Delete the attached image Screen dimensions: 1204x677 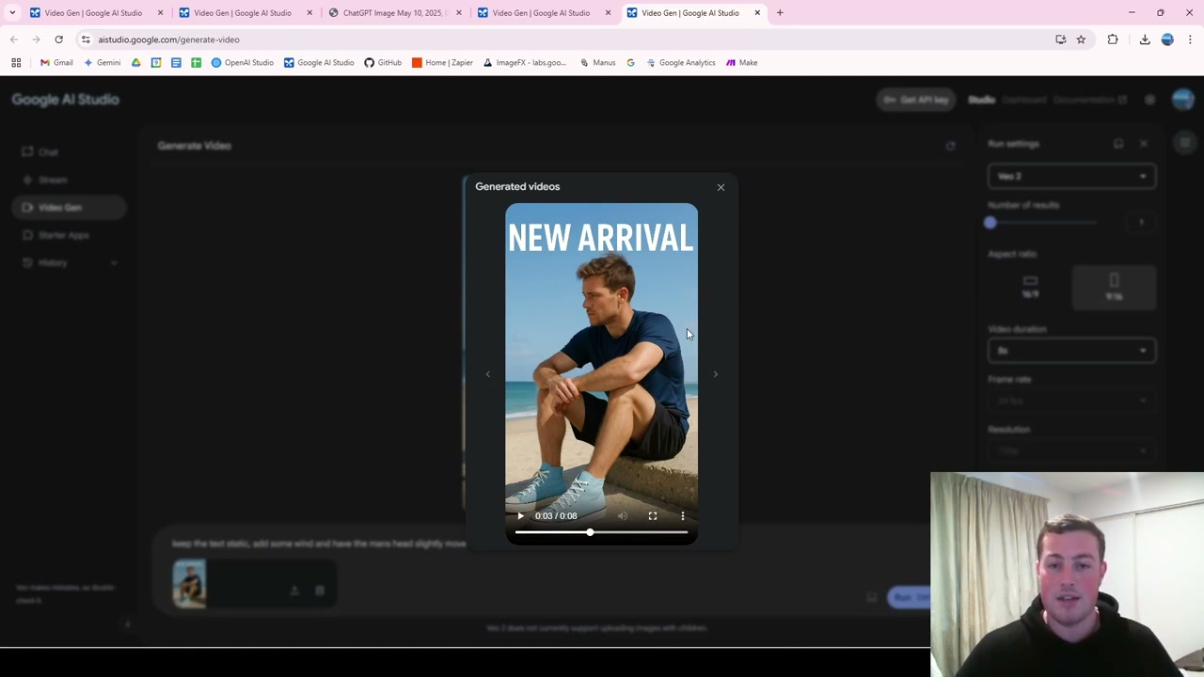tap(320, 590)
